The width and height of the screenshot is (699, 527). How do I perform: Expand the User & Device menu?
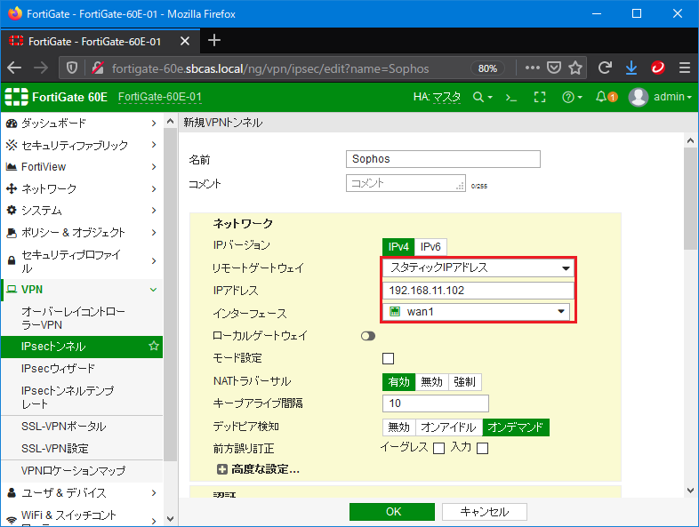tap(82, 492)
